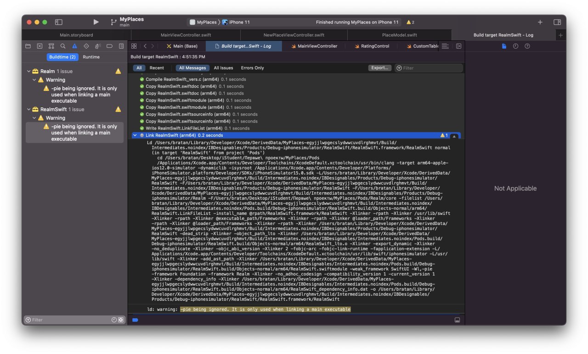Open the source control branch icon next to MyPlaces
Screen dimensions: 588x354
pos(113,22)
